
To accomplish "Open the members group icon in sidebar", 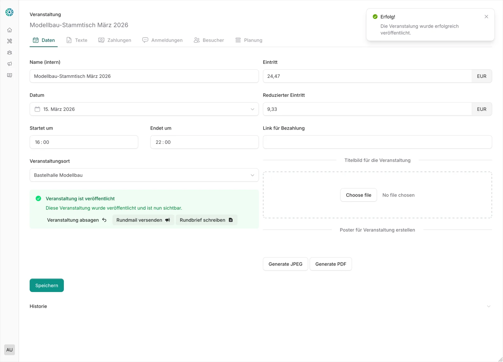I will 9,53.
